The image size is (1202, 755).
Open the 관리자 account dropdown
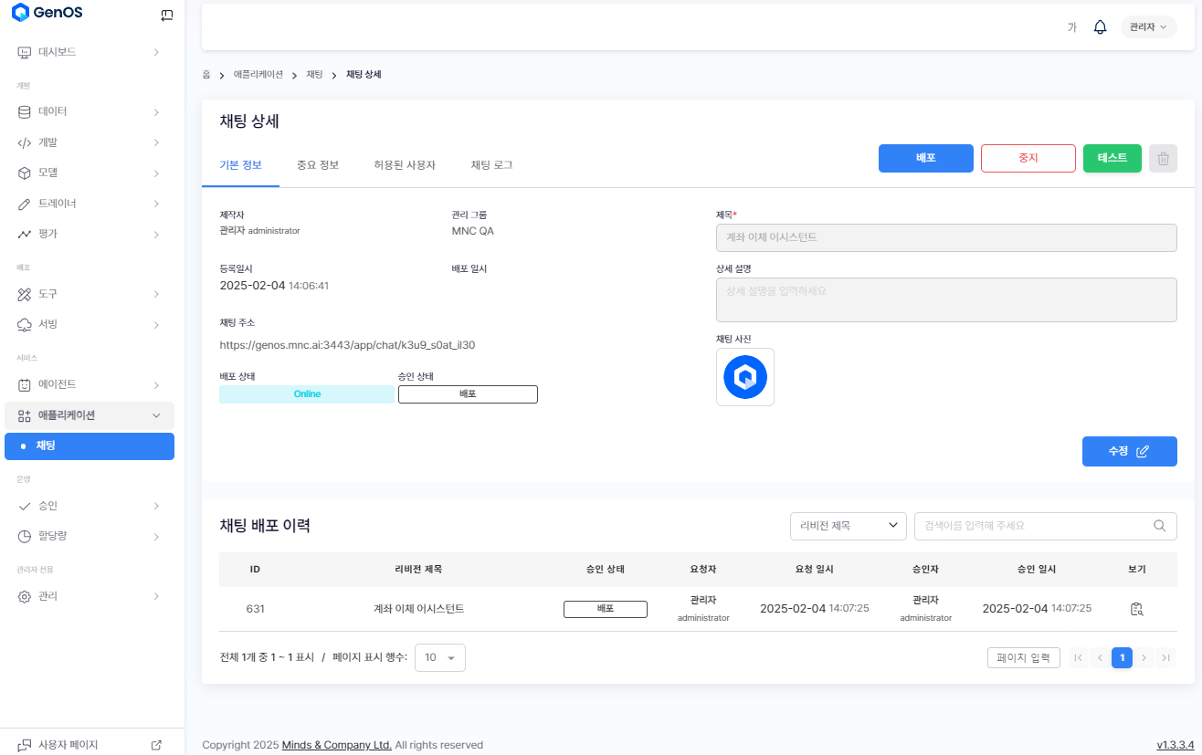click(1147, 27)
